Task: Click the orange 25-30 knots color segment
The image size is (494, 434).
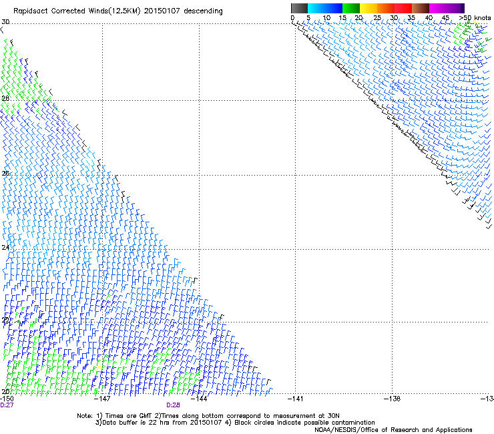Action: coord(386,8)
